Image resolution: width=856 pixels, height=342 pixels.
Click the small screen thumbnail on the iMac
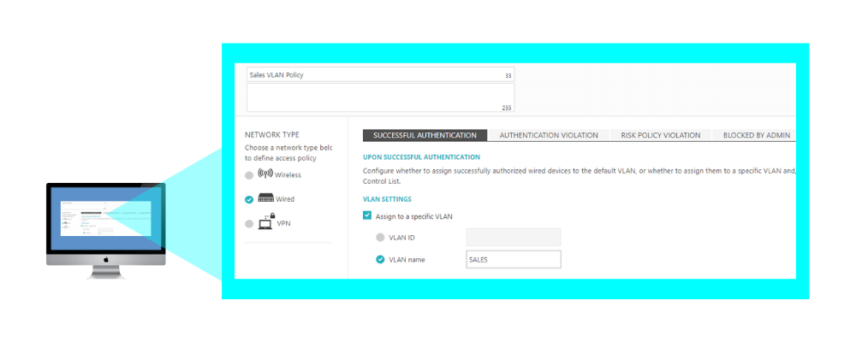105,219
